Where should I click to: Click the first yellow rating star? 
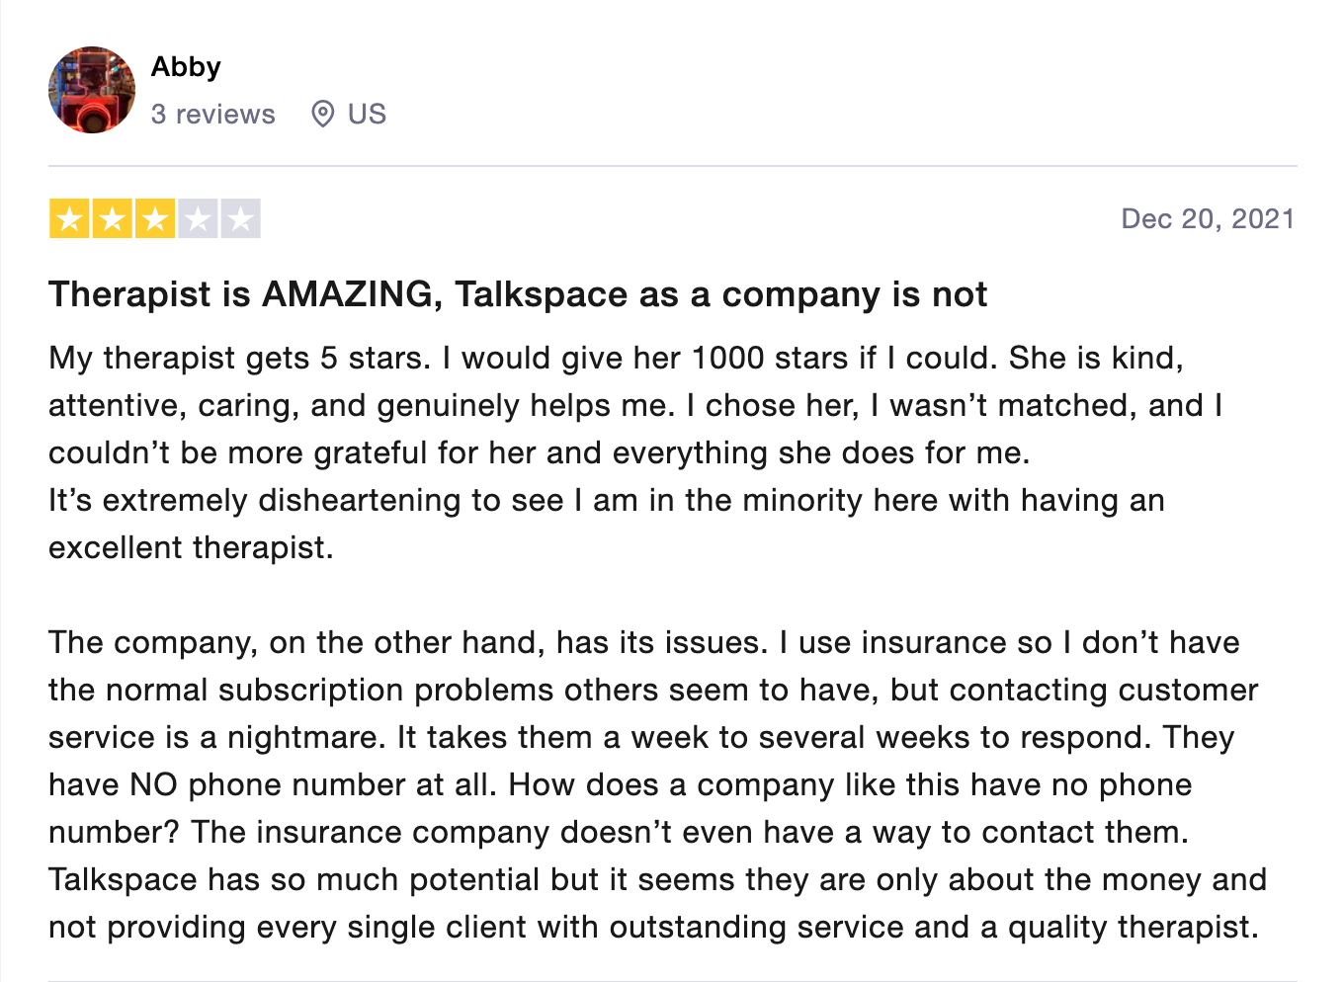[x=69, y=218]
